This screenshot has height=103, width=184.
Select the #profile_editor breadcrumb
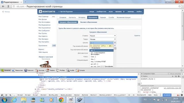click(53, 95)
